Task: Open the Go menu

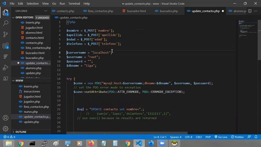Action: [54, 4]
